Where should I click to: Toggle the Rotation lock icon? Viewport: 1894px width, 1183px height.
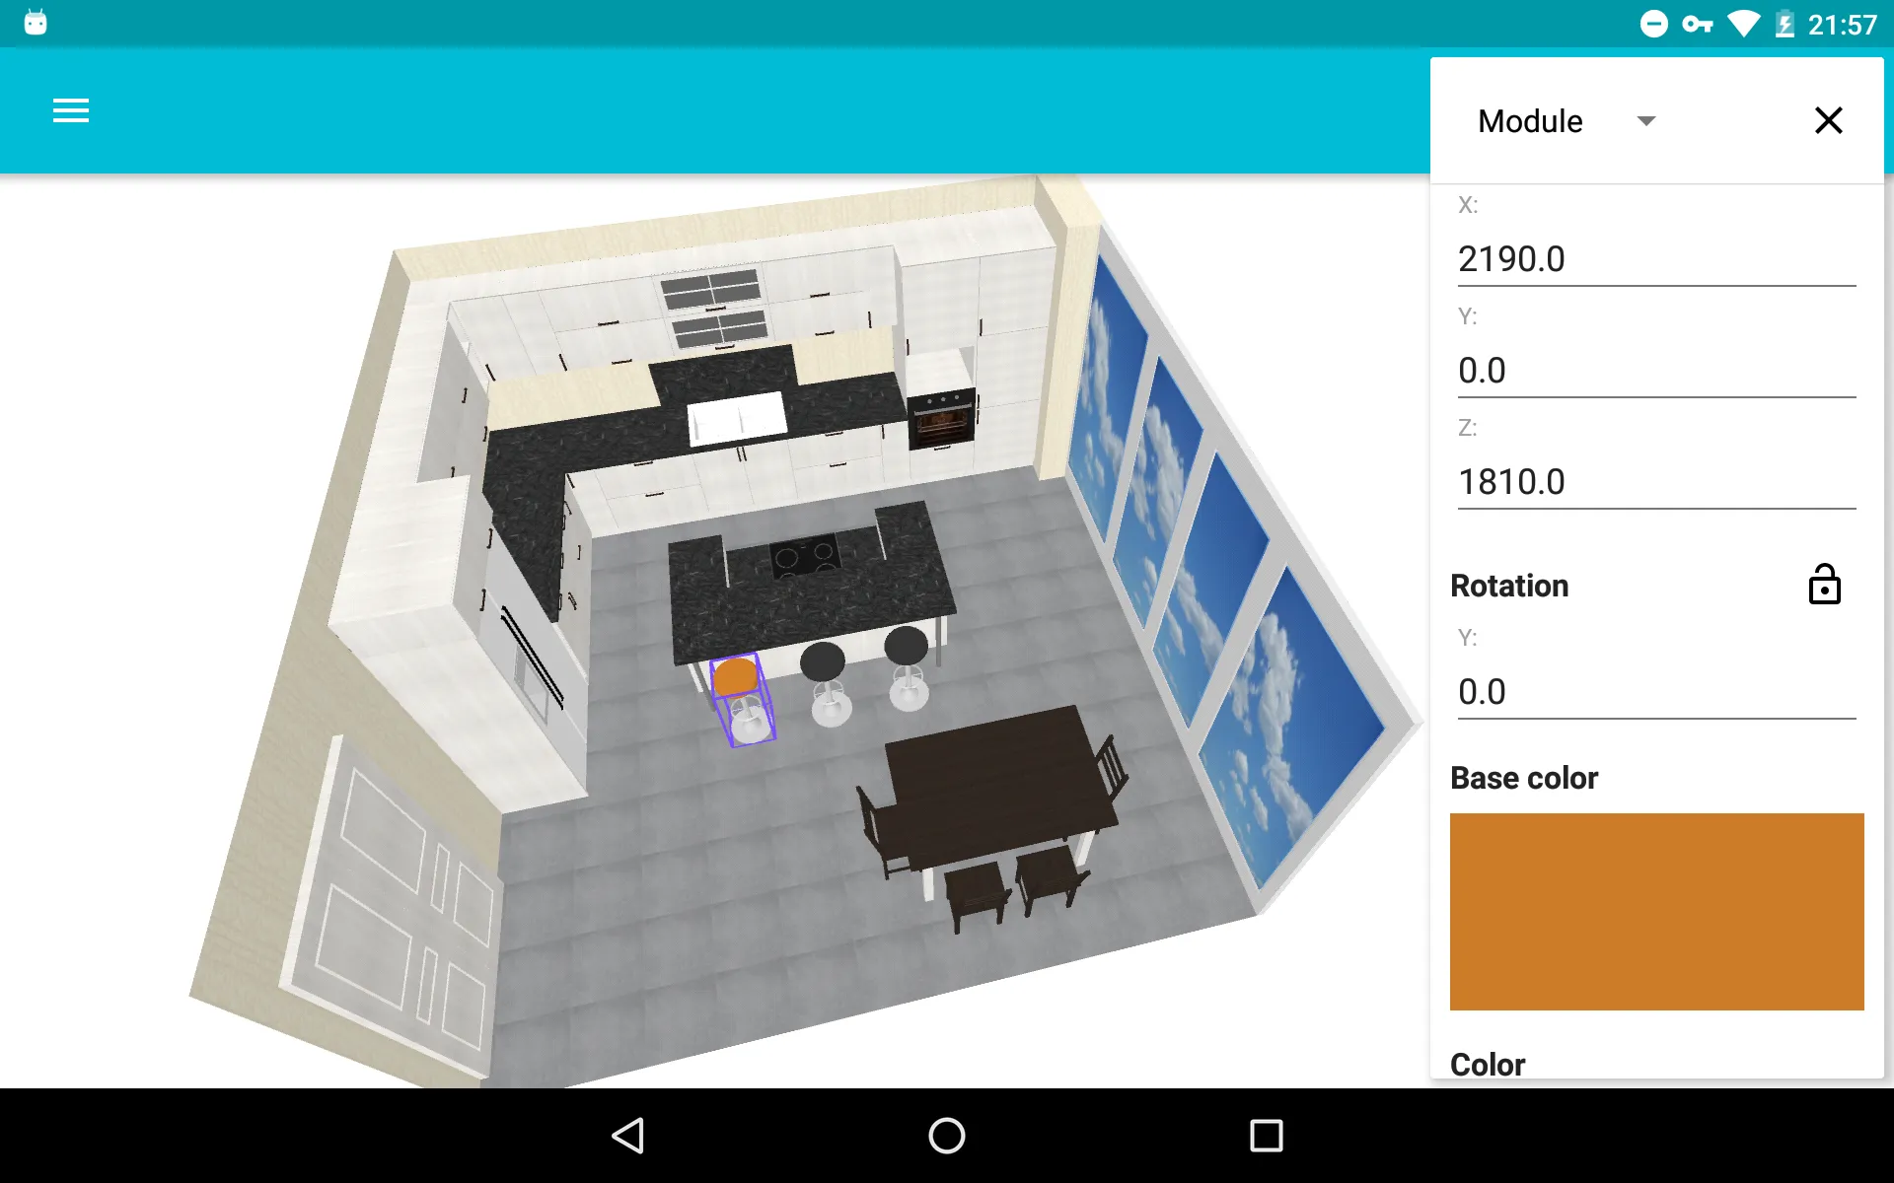point(1823,584)
